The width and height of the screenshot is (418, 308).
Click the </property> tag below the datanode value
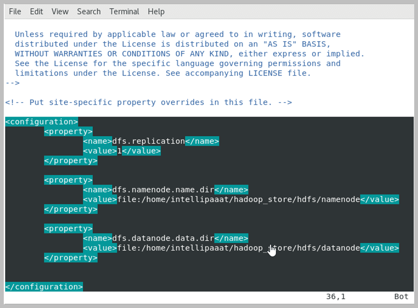(x=70, y=258)
